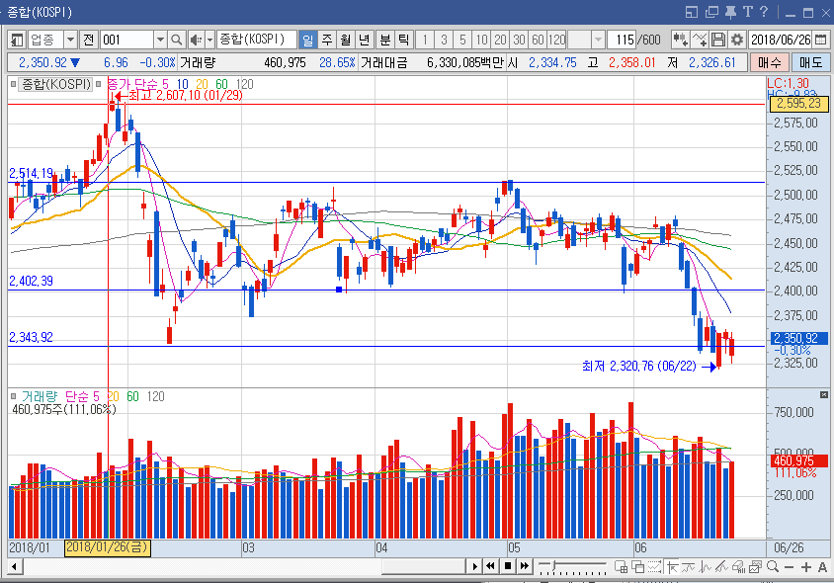The height and width of the screenshot is (583, 834).
Task: Open the '업종' category dropdown
Action: coord(69,40)
